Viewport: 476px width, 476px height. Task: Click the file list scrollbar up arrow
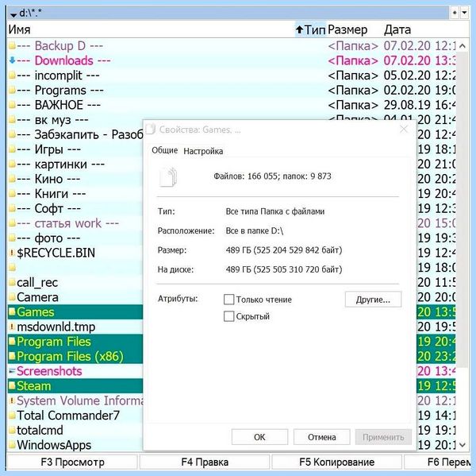(463, 46)
